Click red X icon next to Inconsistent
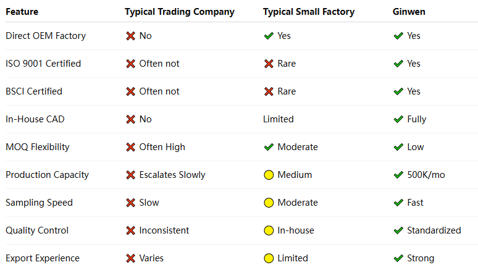 [130, 230]
